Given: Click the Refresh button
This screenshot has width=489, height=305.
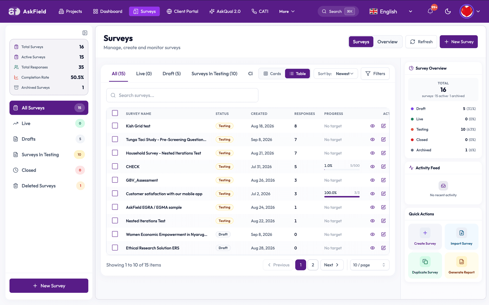Looking at the screenshot, I should 421,42.
